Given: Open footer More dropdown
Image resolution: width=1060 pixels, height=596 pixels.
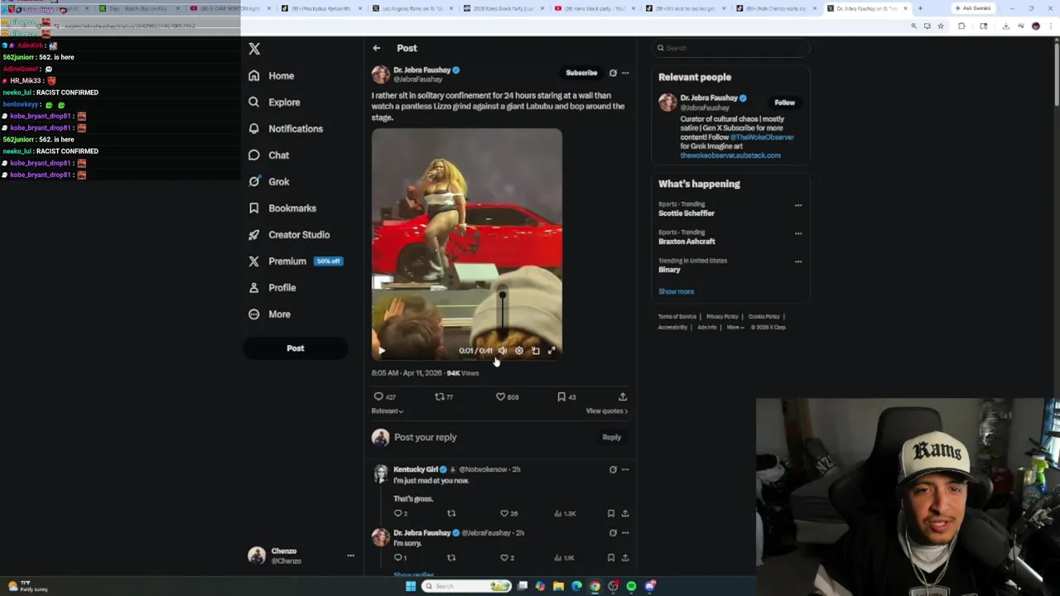Looking at the screenshot, I should 735,327.
